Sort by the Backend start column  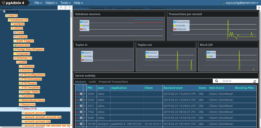click(180, 88)
